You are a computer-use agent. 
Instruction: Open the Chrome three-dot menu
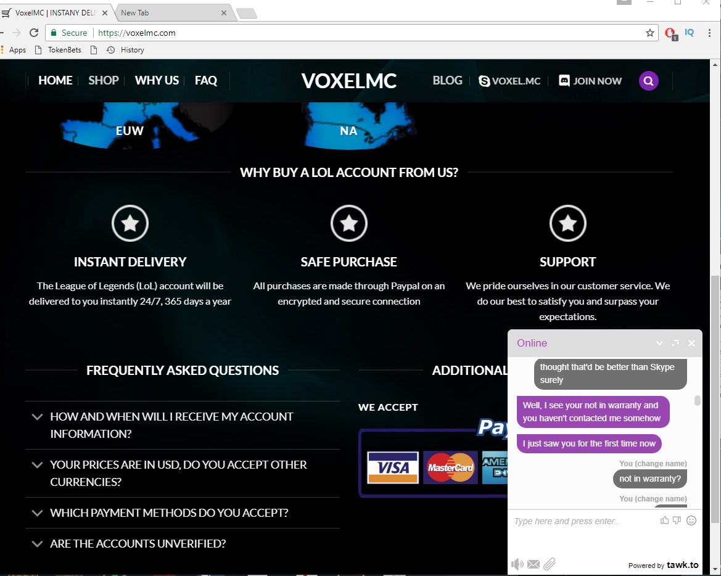(709, 33)
